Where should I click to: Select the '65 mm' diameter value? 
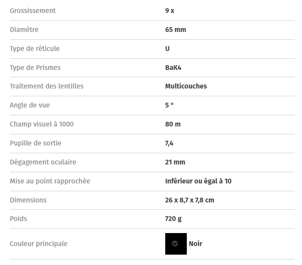(x=175, y=30)
